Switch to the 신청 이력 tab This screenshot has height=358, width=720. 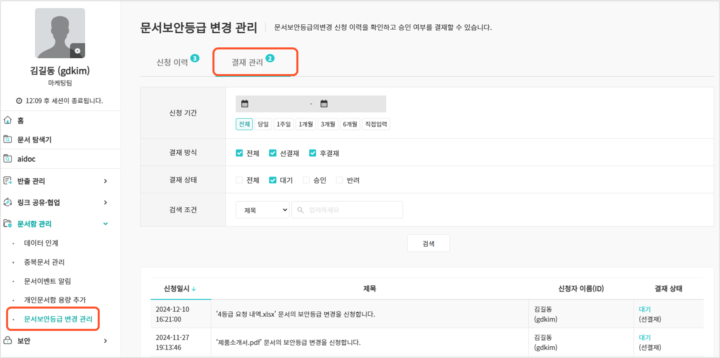pos(173,62)
